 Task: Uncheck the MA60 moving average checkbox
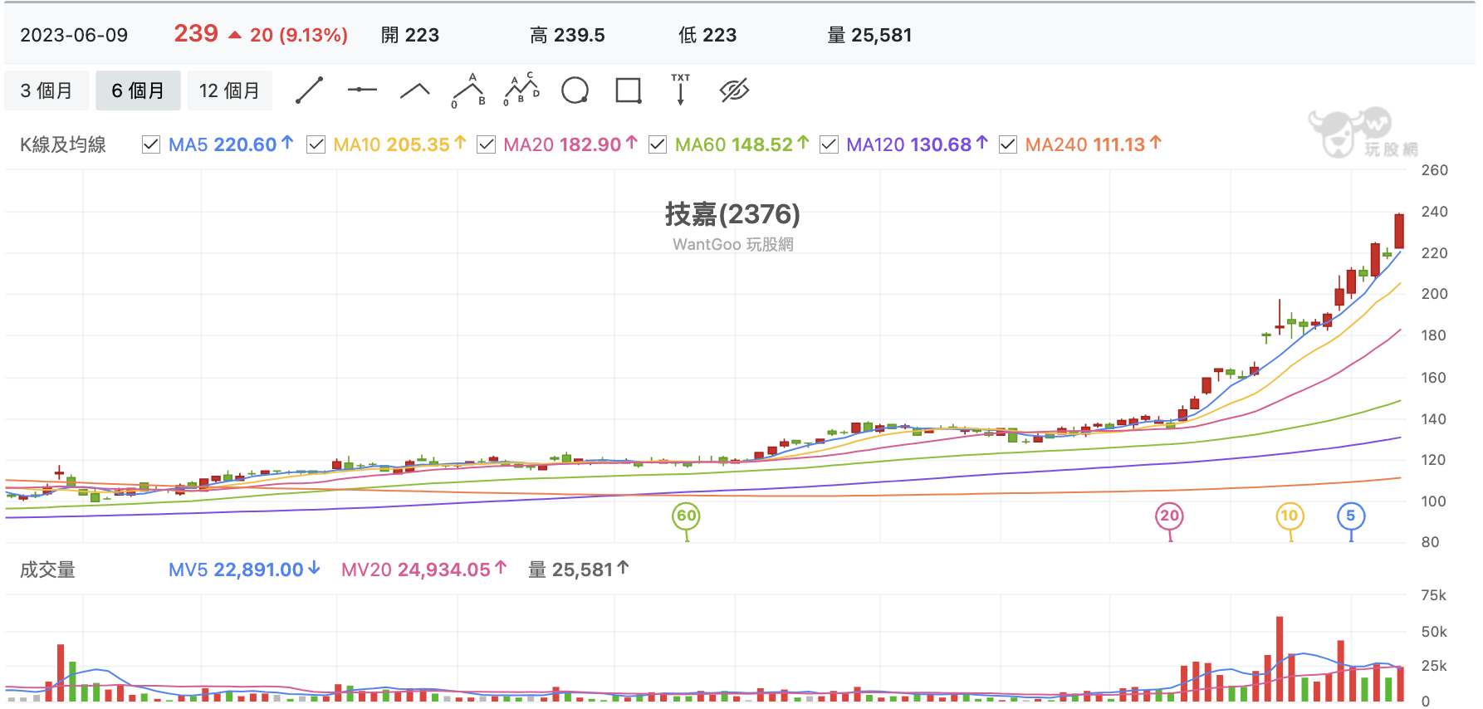point(658,144)
